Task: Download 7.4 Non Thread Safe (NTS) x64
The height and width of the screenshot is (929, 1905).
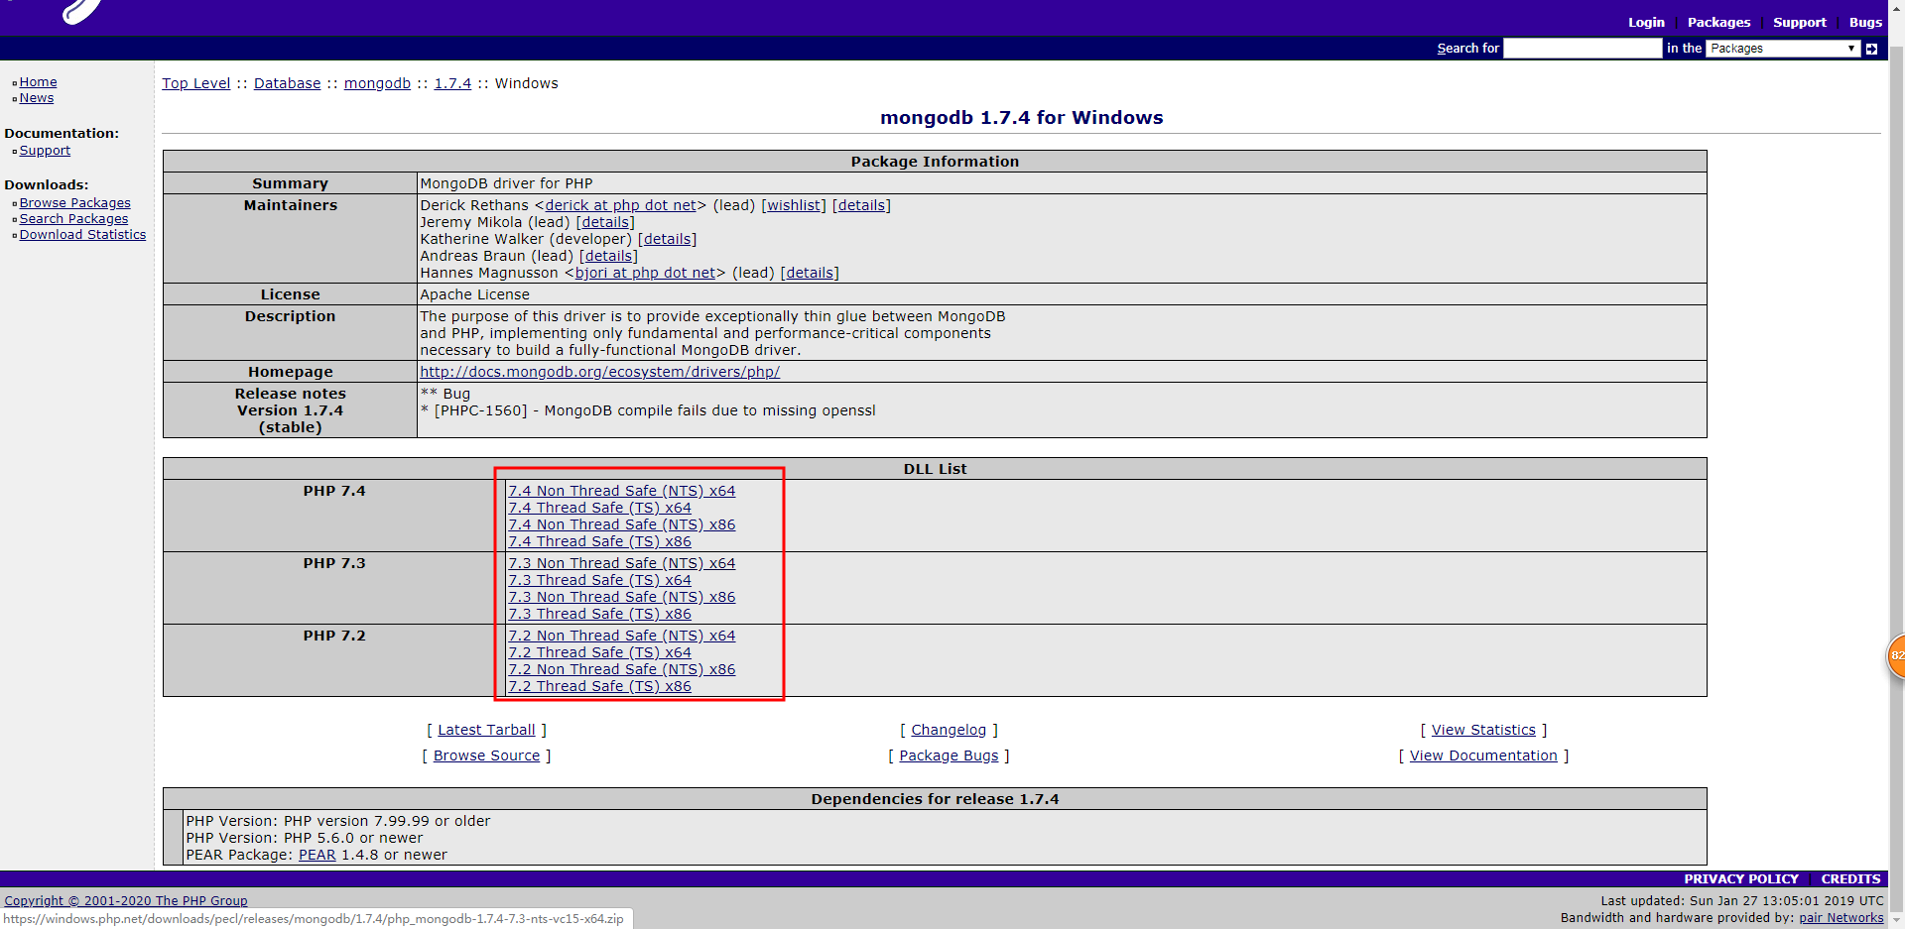Action: click(x=622, y=491)
